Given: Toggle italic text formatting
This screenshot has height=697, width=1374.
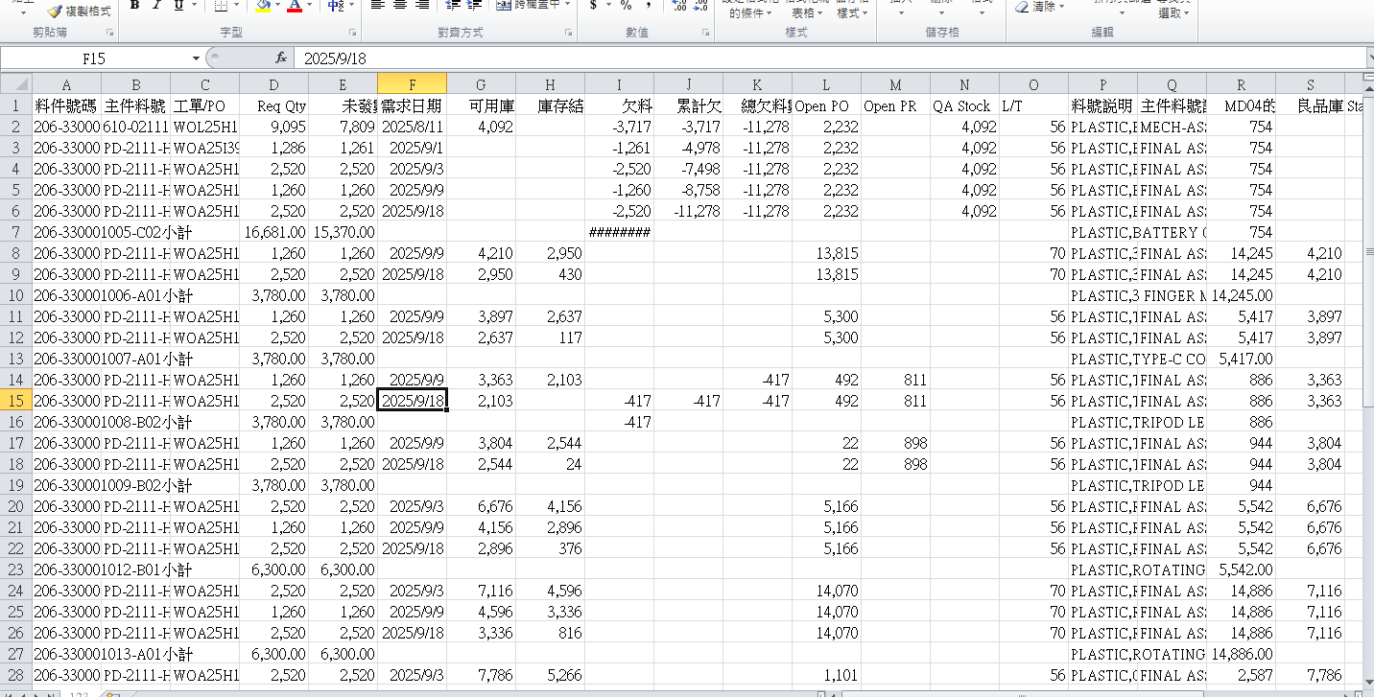Looking at the screenshot, I should tap(157, 6).
